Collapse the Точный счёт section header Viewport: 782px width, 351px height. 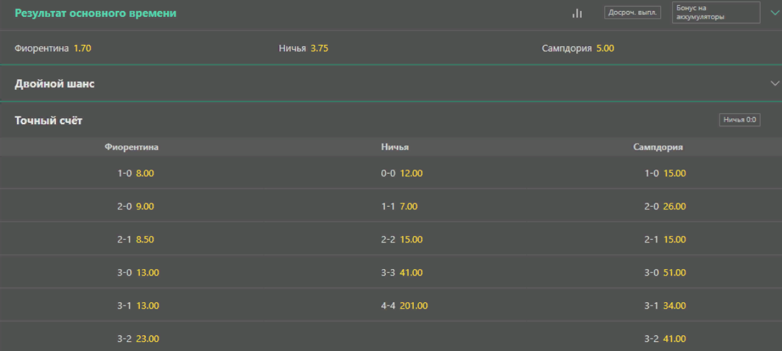(391, 120)
